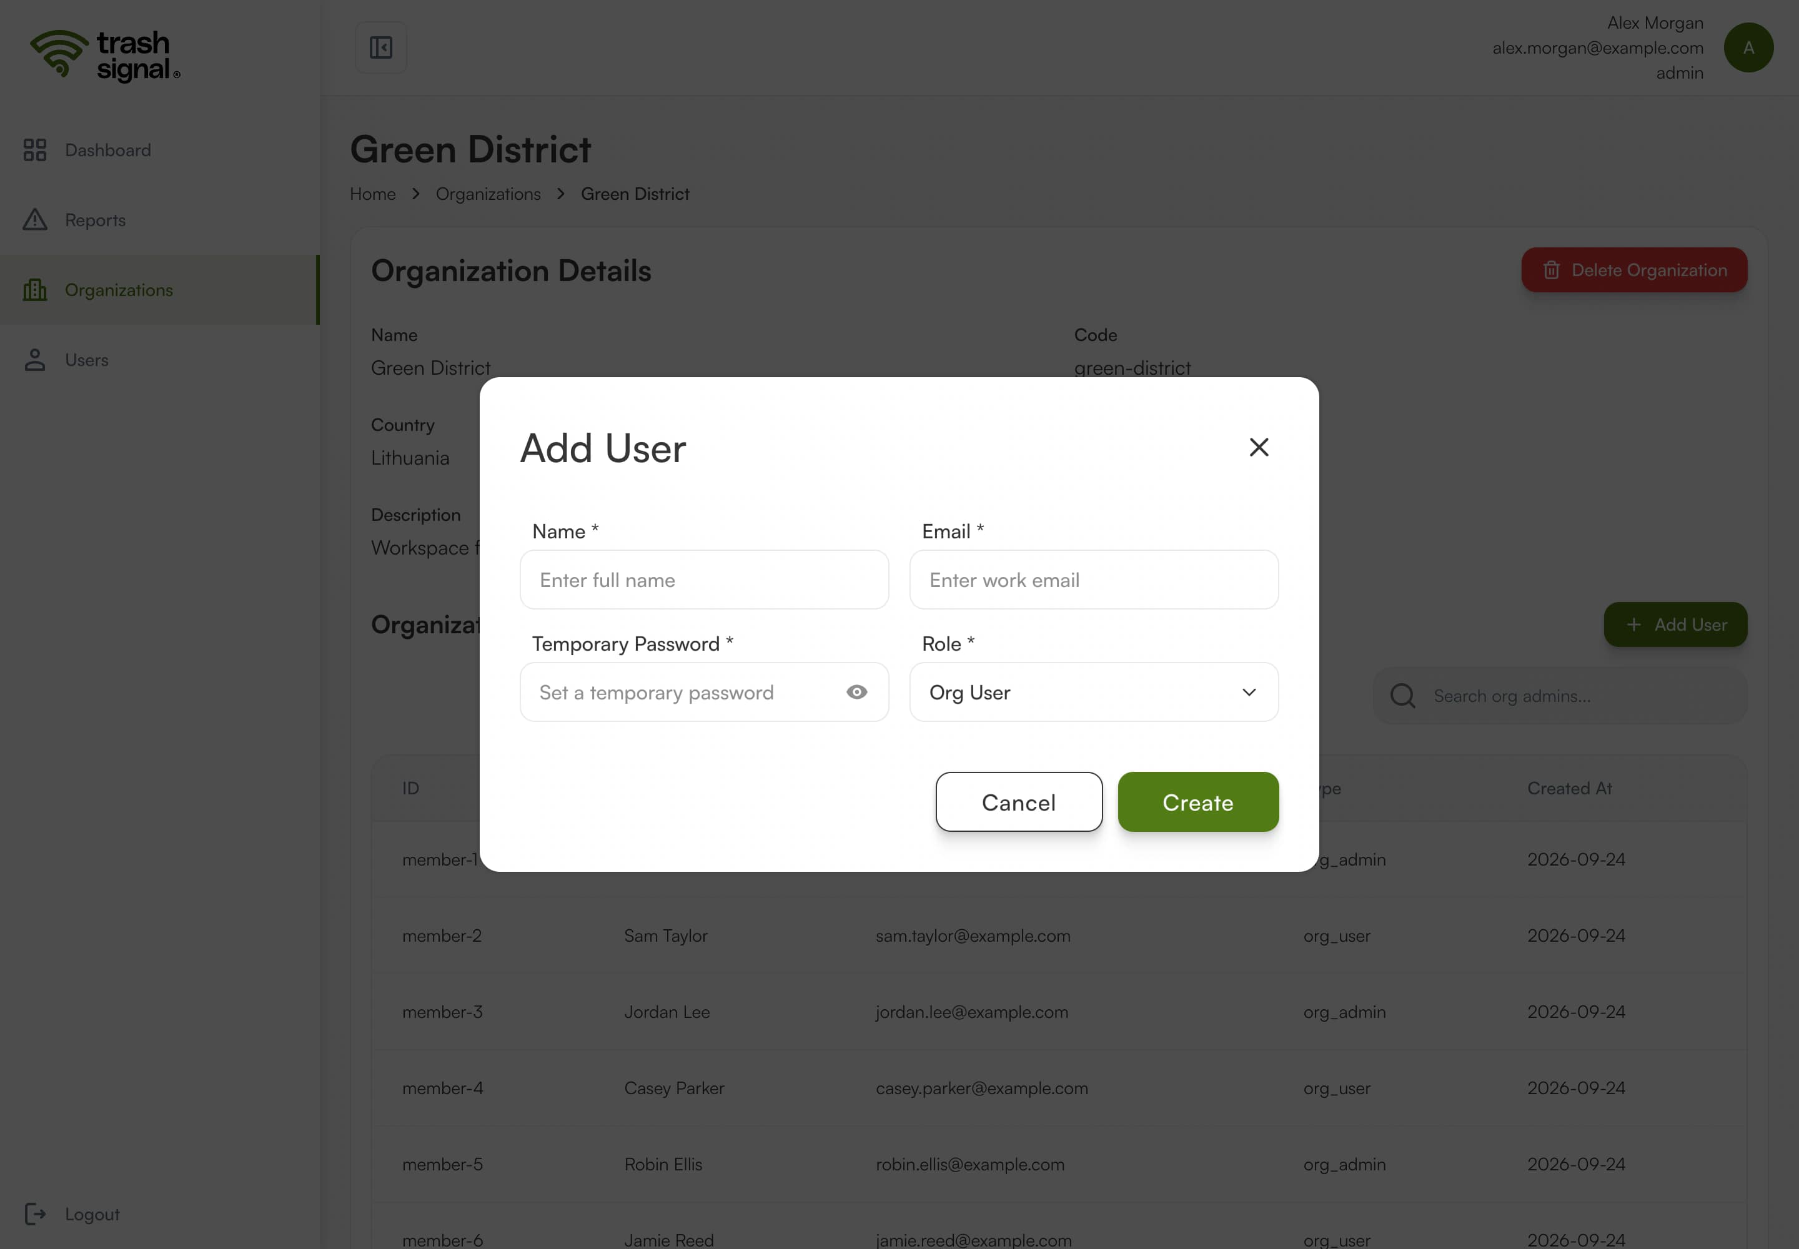Click the Reports warning triangle icon

tap(34, 220)
